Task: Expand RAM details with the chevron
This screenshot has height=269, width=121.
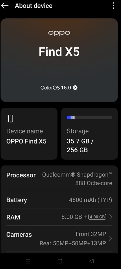Action: click(x=111, y=217)
